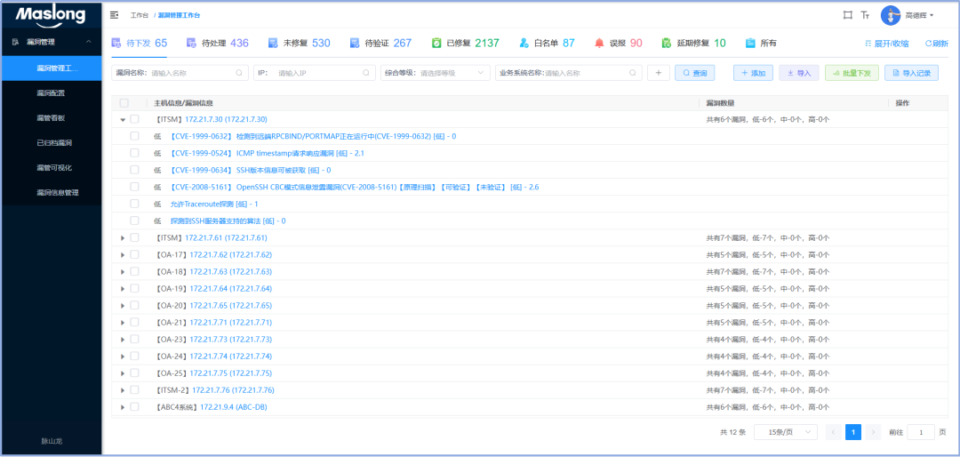Toggle the select-all header checkbox
The width and height of the screenshot is (960, 457).
click(124, 103)
